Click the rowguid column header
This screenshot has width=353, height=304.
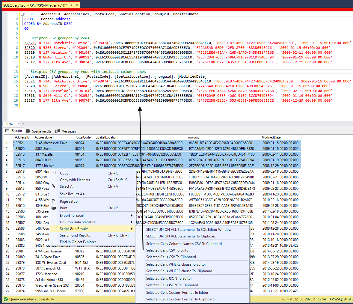coord(223,137)
